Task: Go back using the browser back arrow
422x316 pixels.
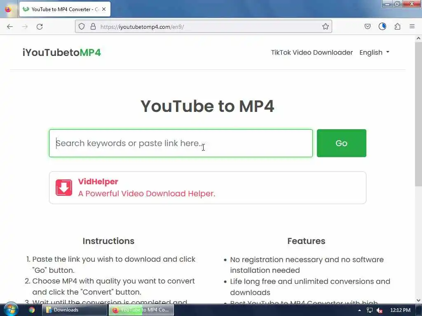Action: [x=10, y=27]
